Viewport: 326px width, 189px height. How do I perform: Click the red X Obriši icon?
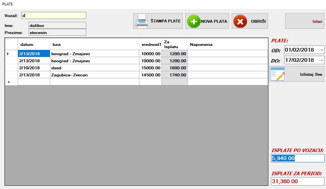coord(240,21)
